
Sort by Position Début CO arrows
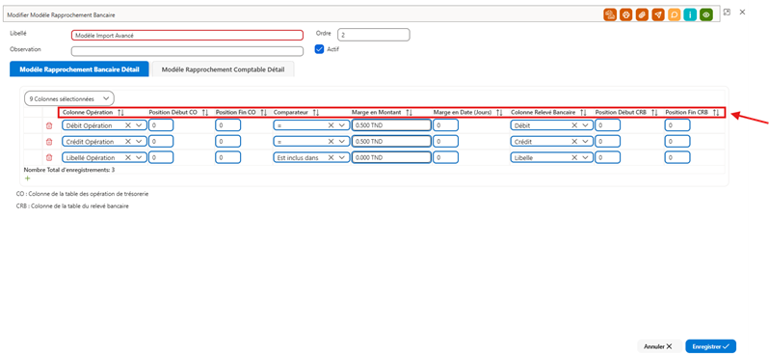(x=205, y=113)
